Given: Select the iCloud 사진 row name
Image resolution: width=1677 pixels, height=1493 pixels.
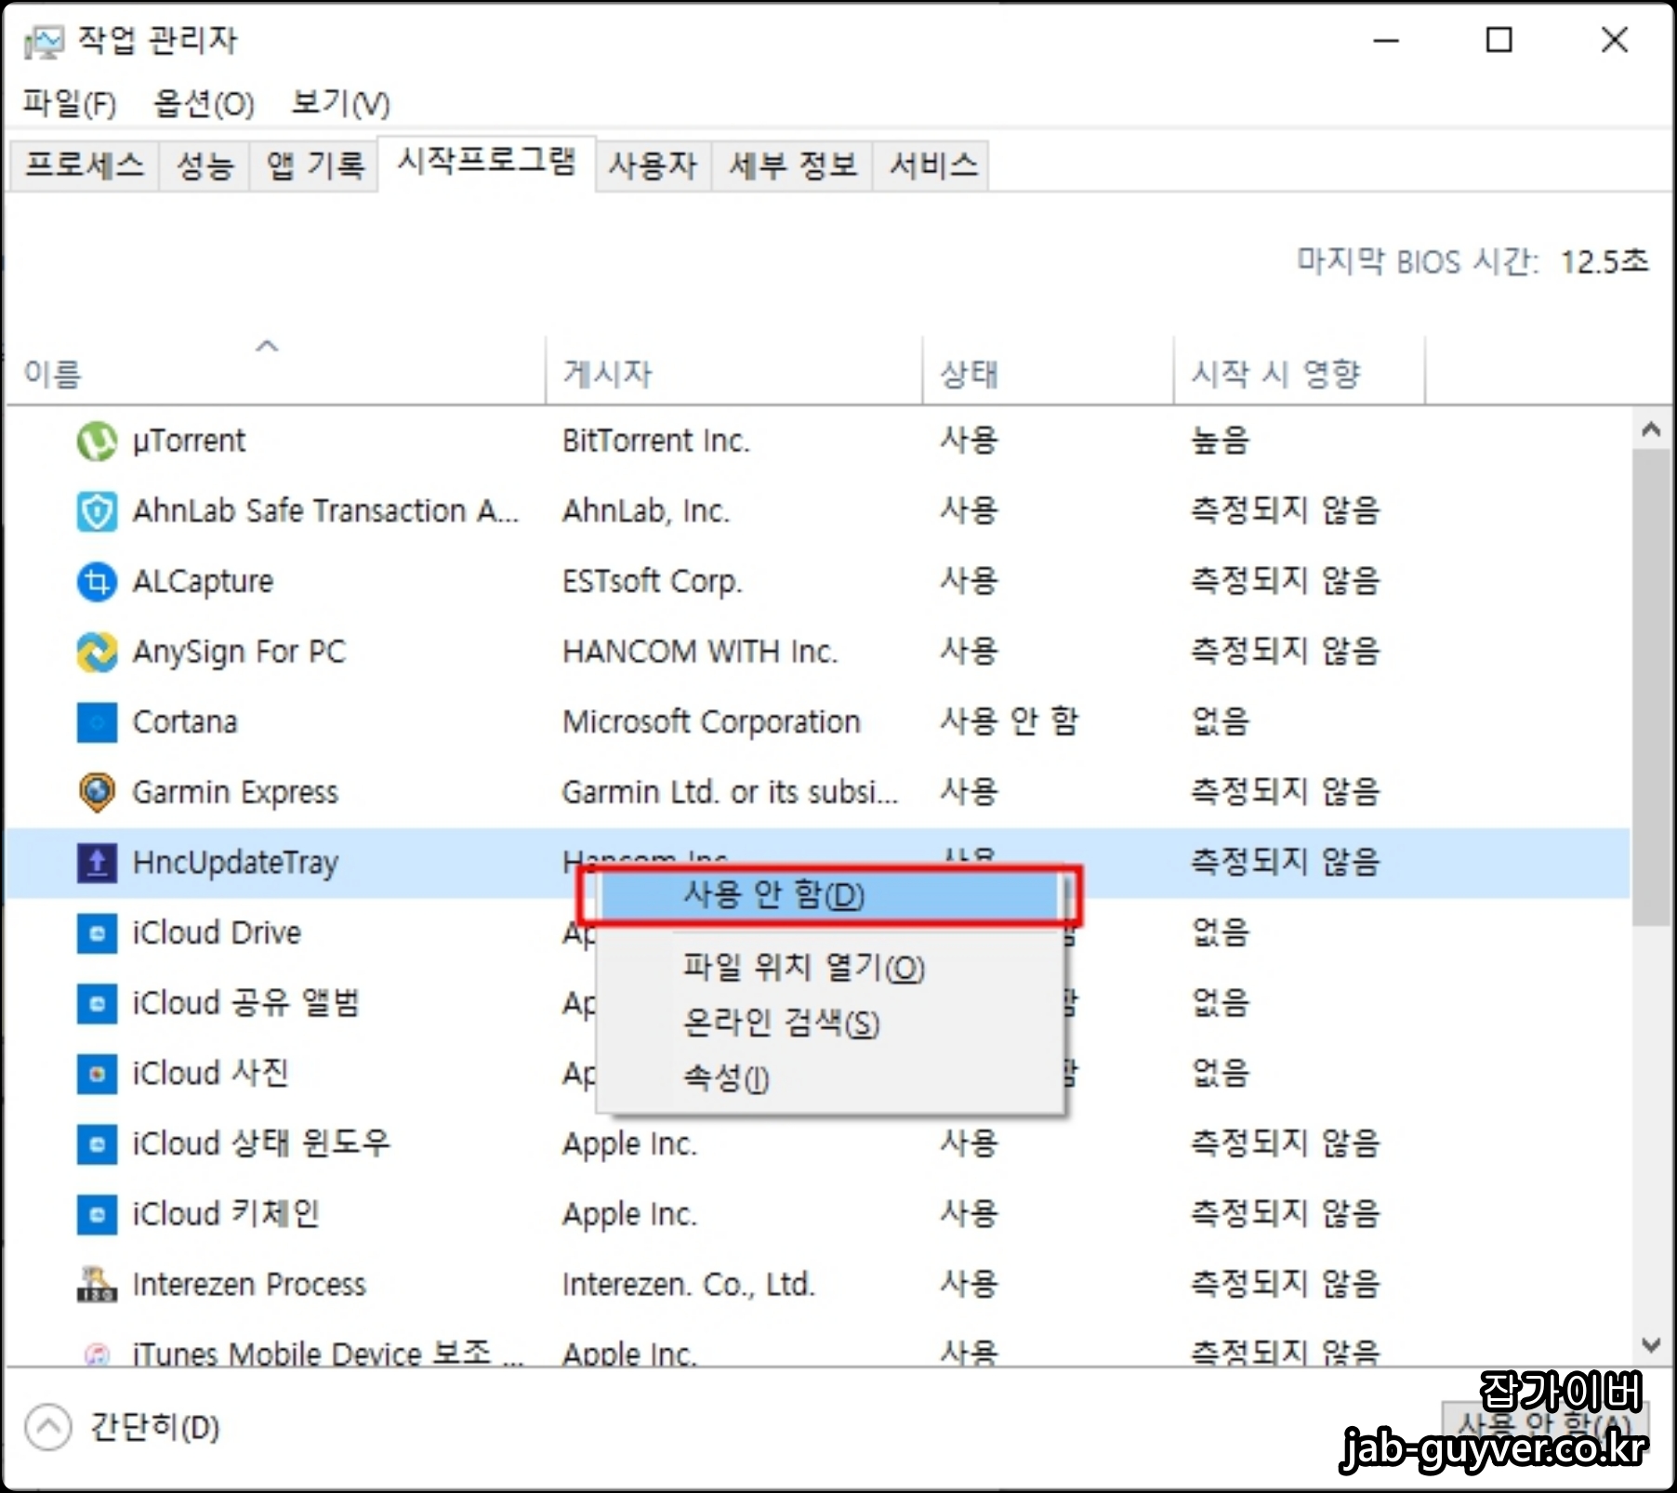Looking at the screenshot, I should 210,1074.
